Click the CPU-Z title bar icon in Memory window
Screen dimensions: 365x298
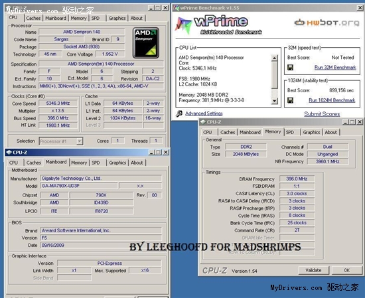(203, 121)
